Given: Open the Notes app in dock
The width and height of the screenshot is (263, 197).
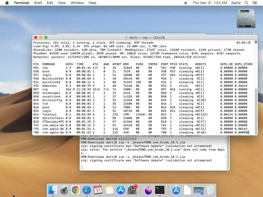Looking at the screenshot, I should pyautogui.click(x=109, y=190).
